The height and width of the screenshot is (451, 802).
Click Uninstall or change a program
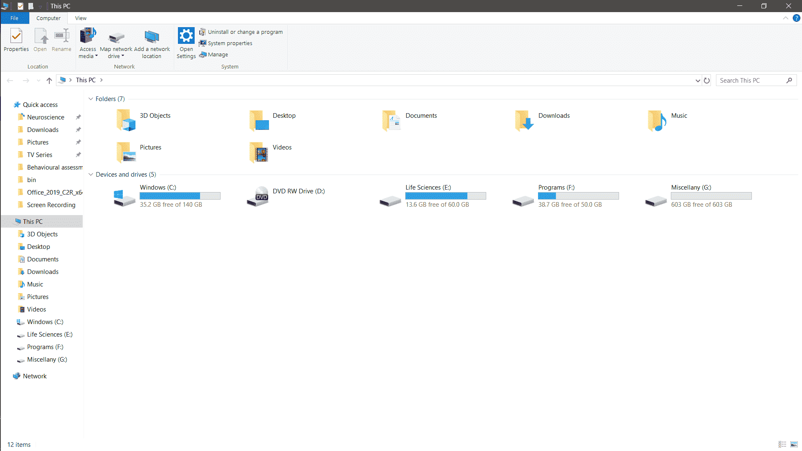point(241,32)
